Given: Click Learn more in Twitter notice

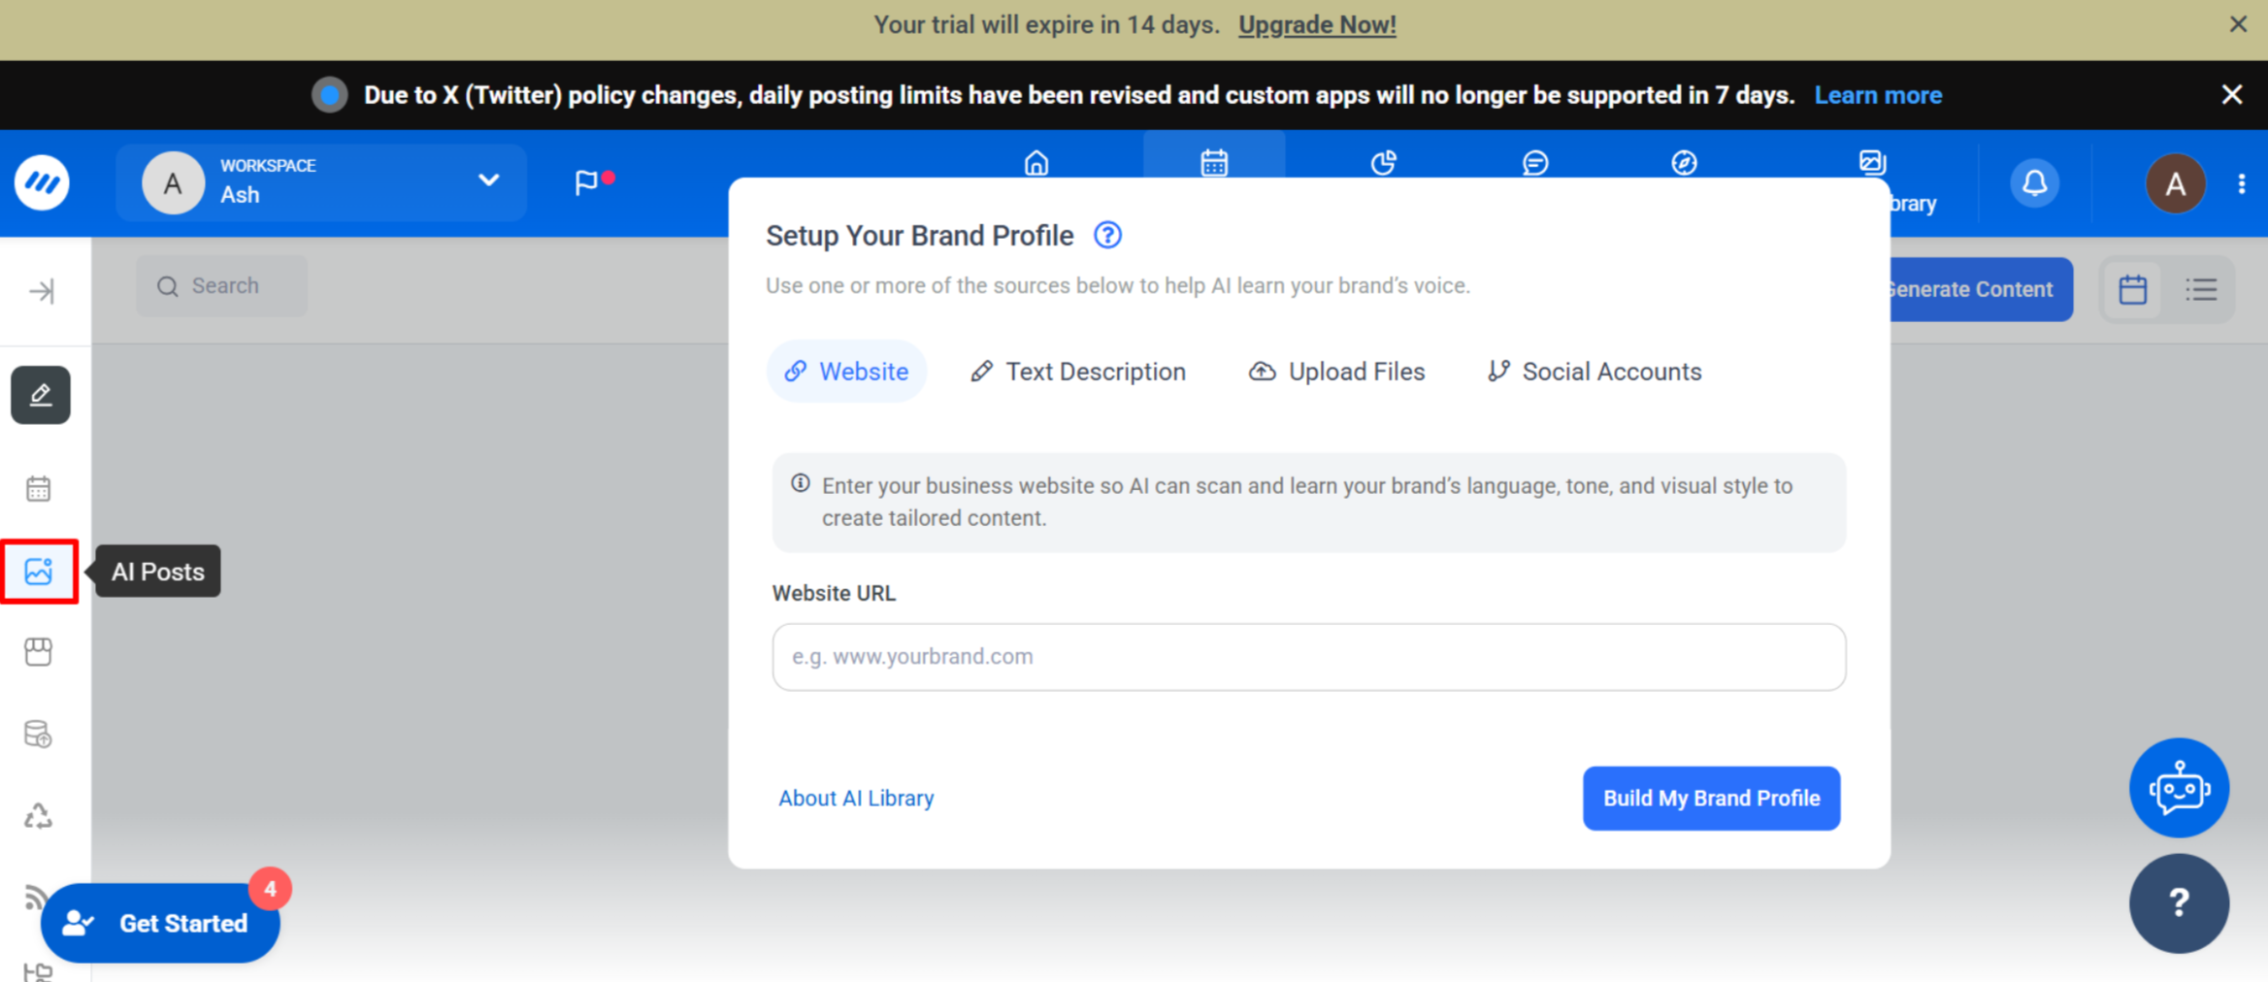Looking at the screenshot, I should point(1878,95).
